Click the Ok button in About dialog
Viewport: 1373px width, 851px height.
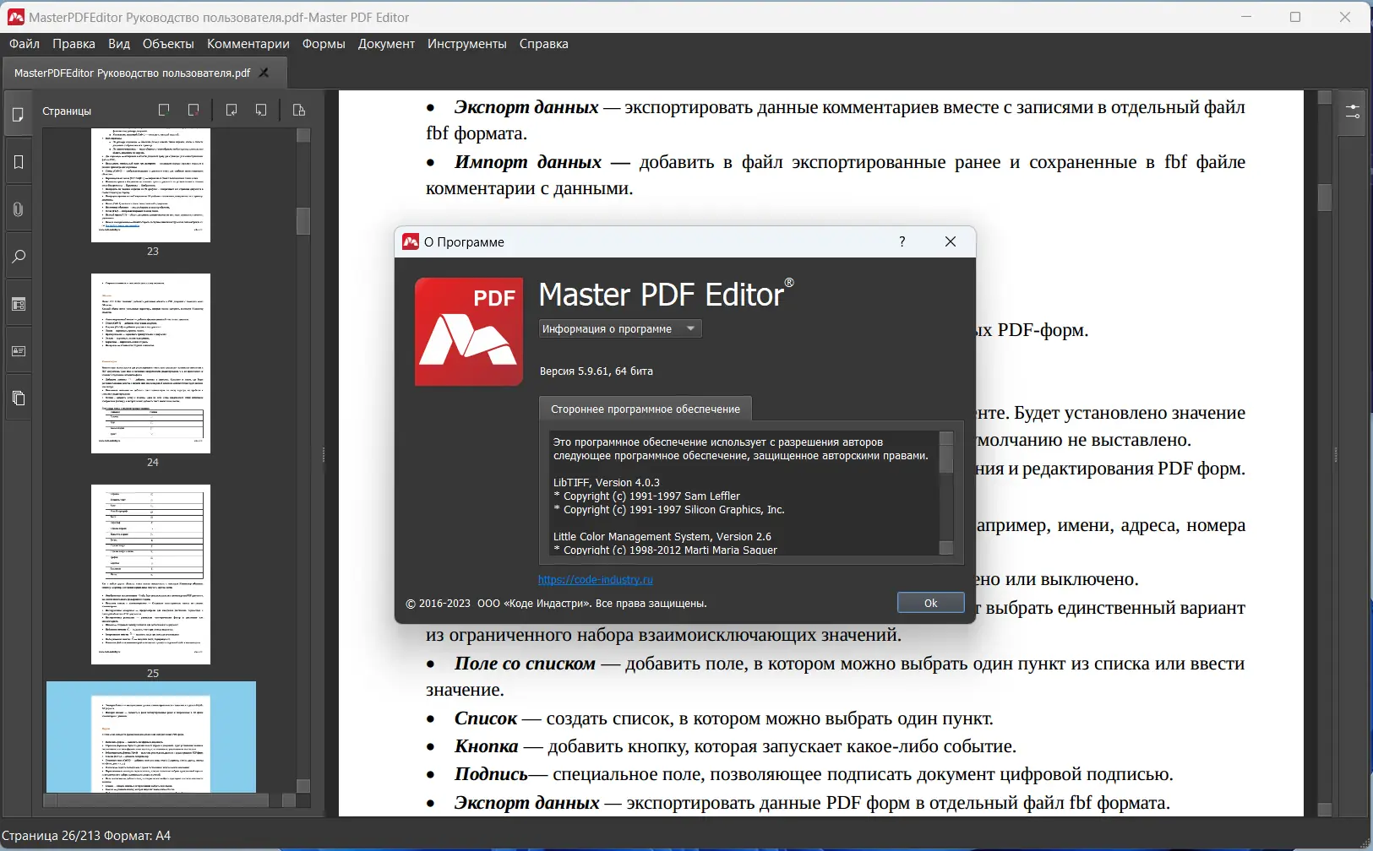pos(930,603)
